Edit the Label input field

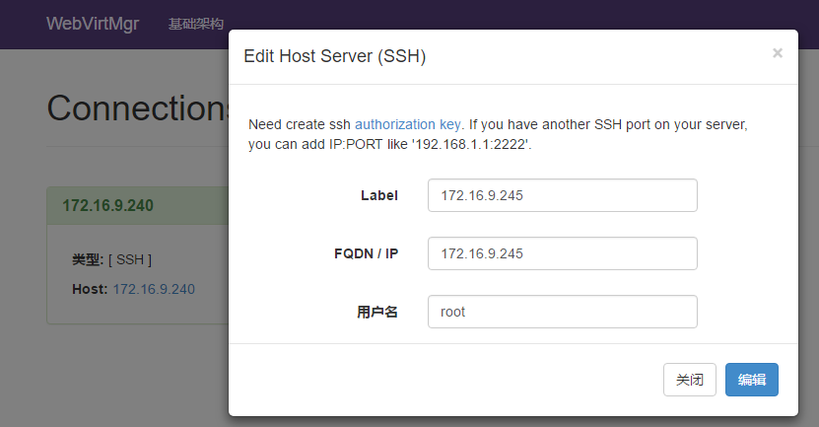point(562,195)
